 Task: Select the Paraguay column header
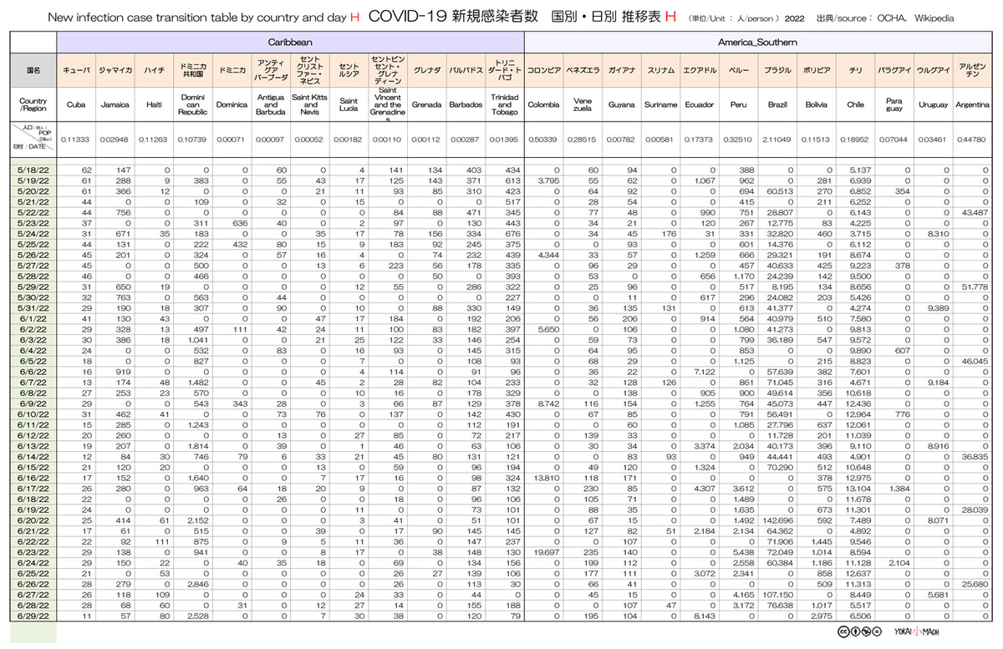[894, 104]
